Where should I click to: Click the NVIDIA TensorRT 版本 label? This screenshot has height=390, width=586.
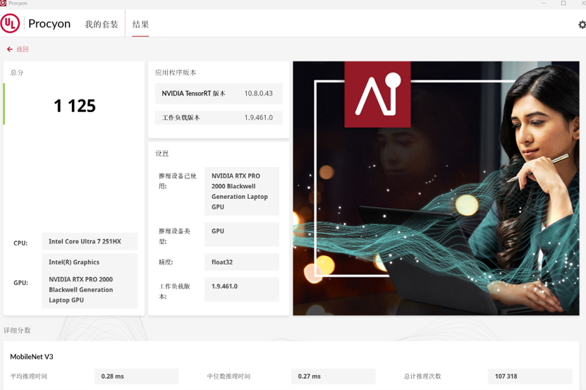click(x=193, y=94)
